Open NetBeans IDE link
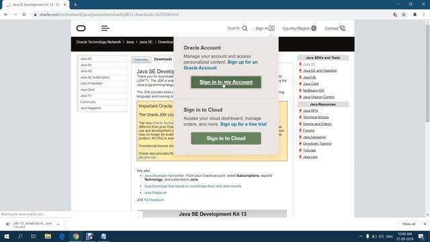Screen dimensions: 430x242 [x=314, y=90]
